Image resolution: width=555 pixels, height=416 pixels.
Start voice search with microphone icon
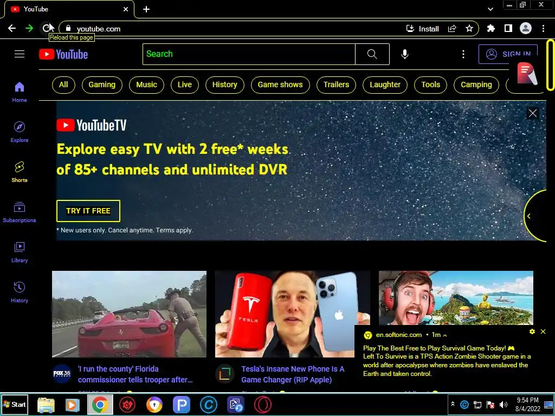(x=405, y=54)
